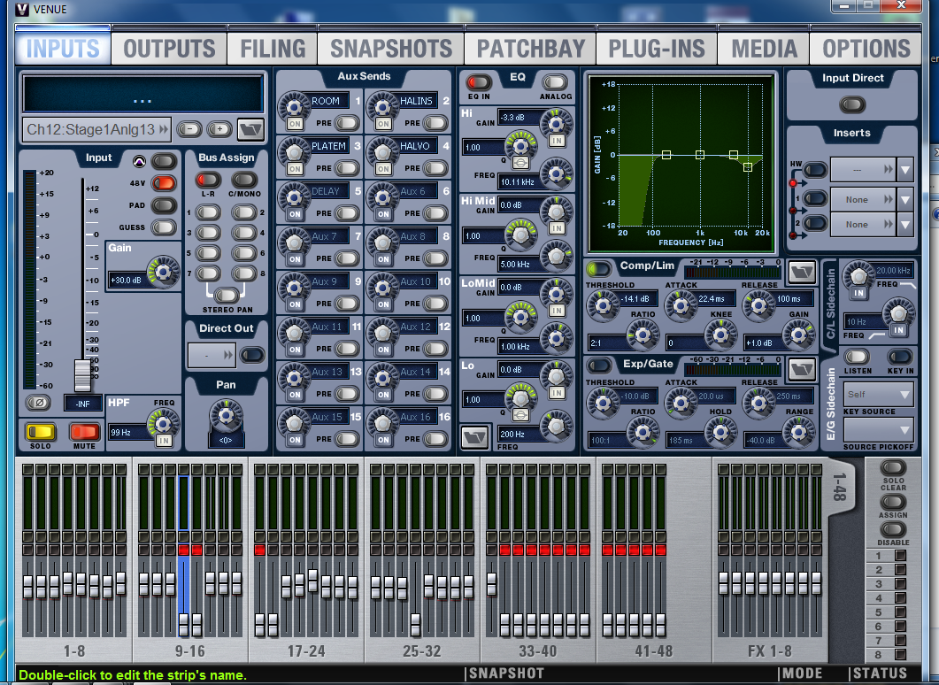Screen dimensions: 939x685
Task: Toggle the L-R bus assign switch
Action: pos(208,180)
